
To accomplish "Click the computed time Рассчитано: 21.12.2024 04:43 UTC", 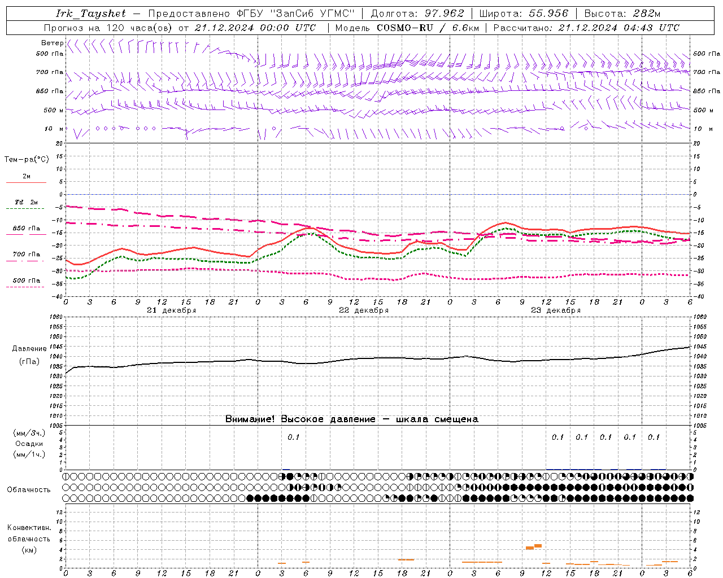I will (586, 28).
